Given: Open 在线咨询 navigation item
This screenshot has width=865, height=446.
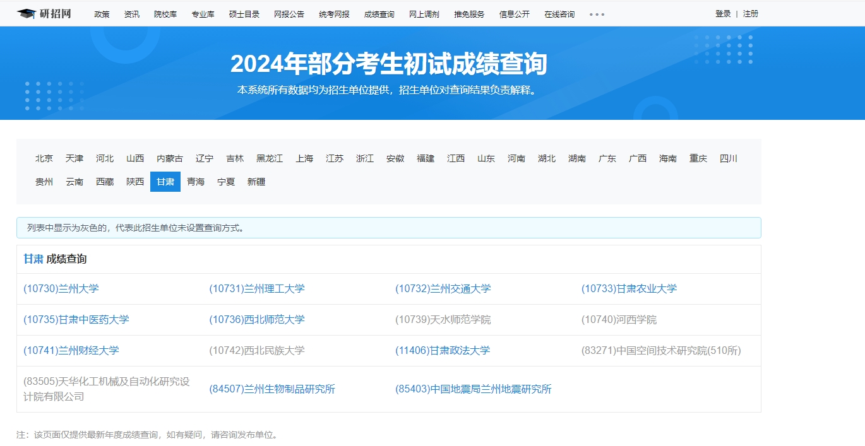Looking at the screenshot, I should 559,14.
